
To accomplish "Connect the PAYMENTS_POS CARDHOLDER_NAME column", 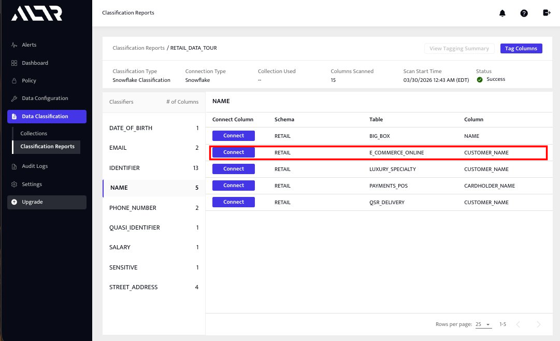I will 234,186.
